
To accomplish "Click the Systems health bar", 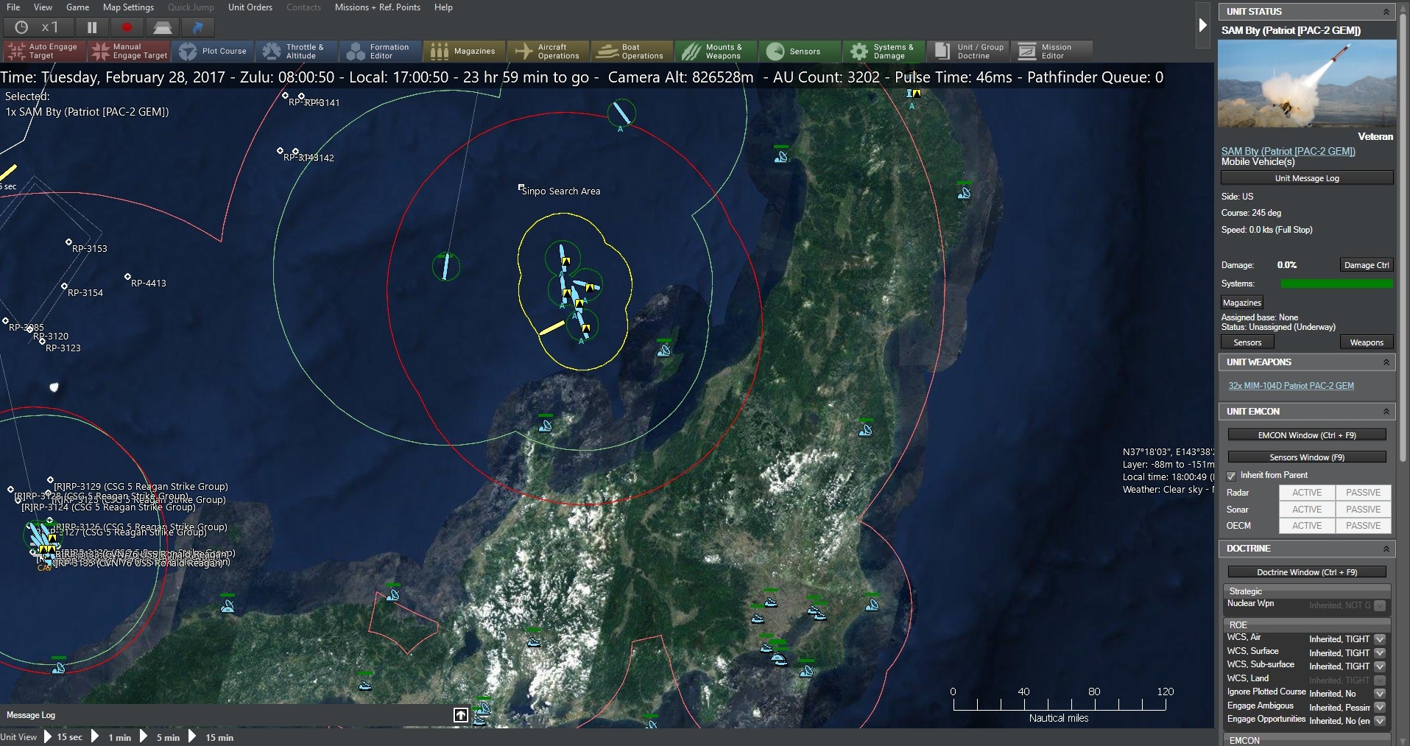I will (x=1336, y=283).
